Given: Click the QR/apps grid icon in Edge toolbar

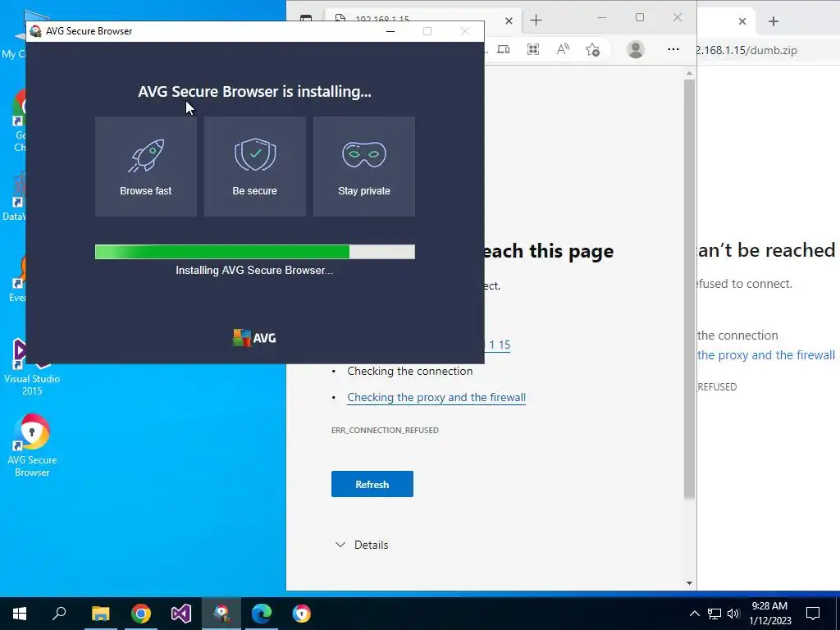Looking at the screenshot, I should tap(533, 49).
